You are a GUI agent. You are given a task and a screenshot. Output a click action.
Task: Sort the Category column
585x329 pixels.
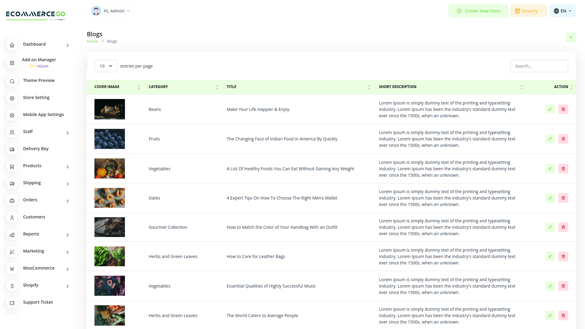[x=217, y=87]
